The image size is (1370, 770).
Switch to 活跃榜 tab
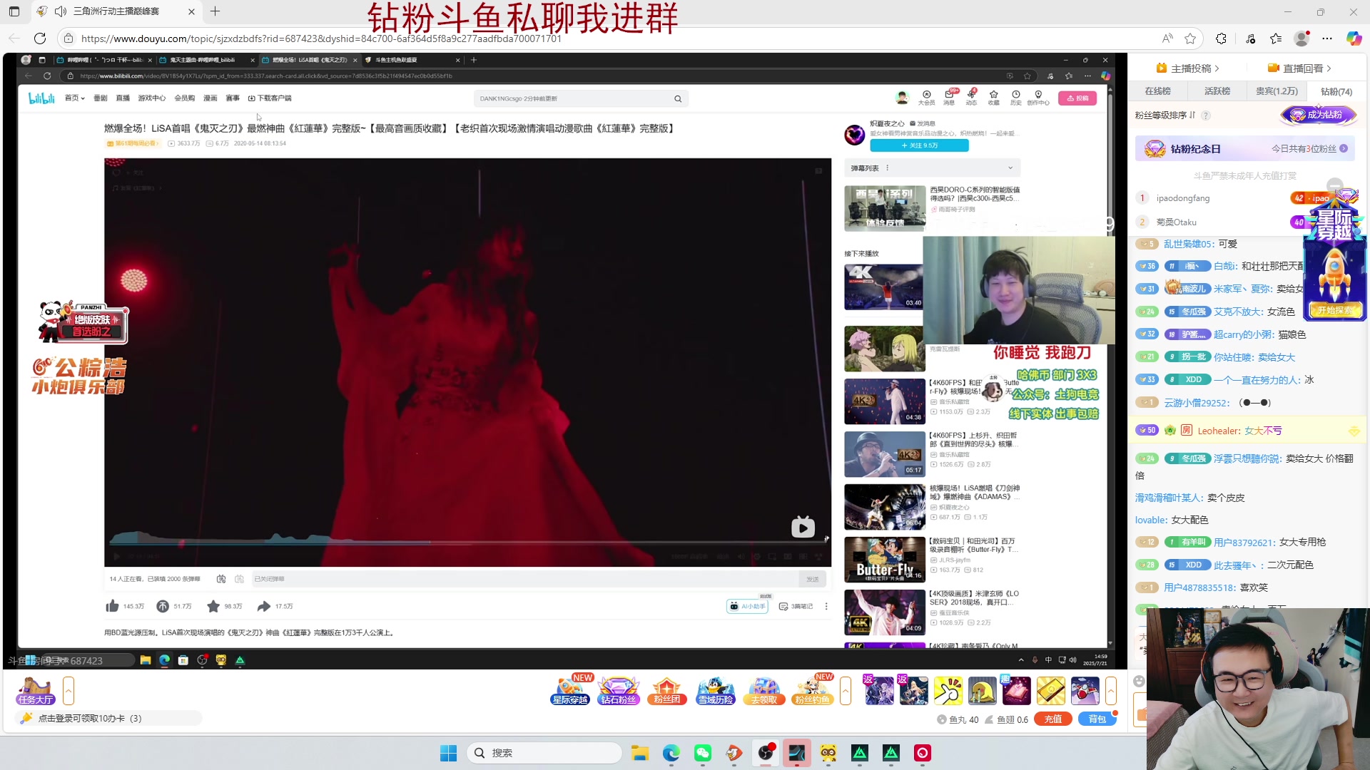(x=1217, y=91)
